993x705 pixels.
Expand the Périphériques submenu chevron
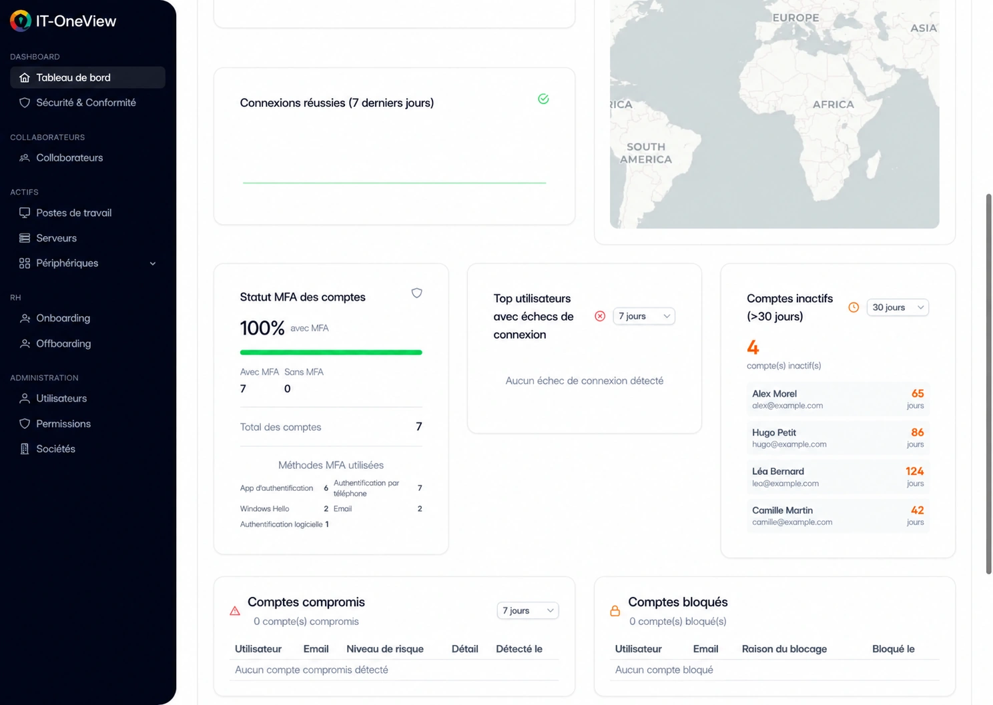click(x=153, y=263)
